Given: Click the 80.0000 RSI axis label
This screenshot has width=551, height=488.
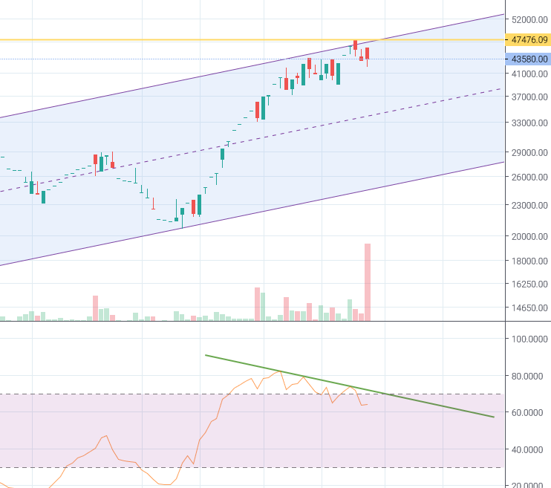Looking at the screenshot, I should [x=527, y=376].
